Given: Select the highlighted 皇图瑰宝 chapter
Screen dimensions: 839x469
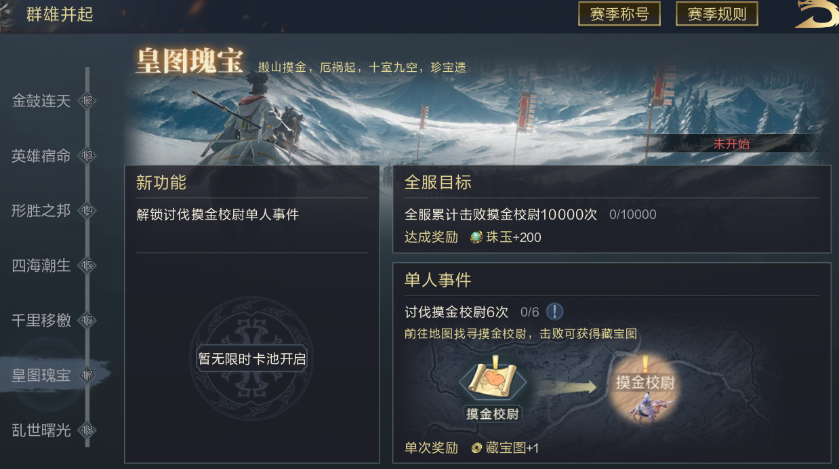Looking at the screenshot, I should click(x=41, y=375).
